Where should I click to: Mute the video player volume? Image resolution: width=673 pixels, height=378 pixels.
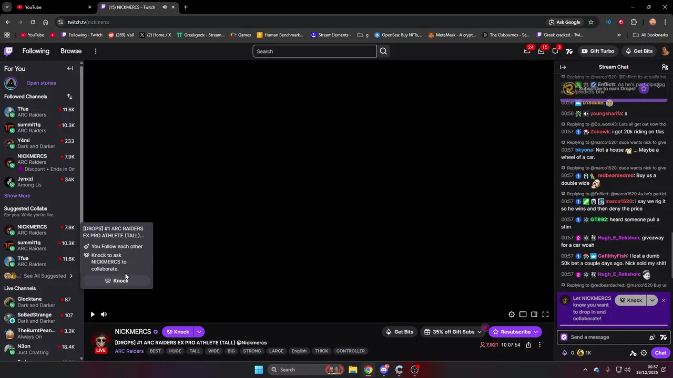pyautogui.click(x=104, y=314)
